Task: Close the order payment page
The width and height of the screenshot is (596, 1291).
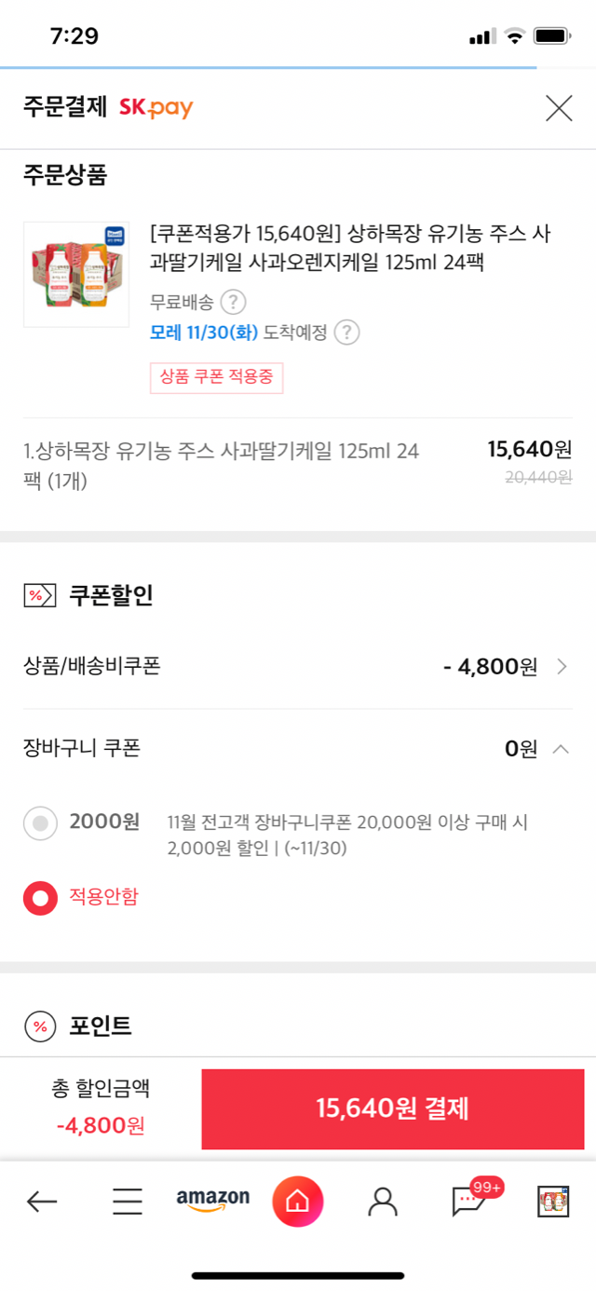Action: click(559, 109)
